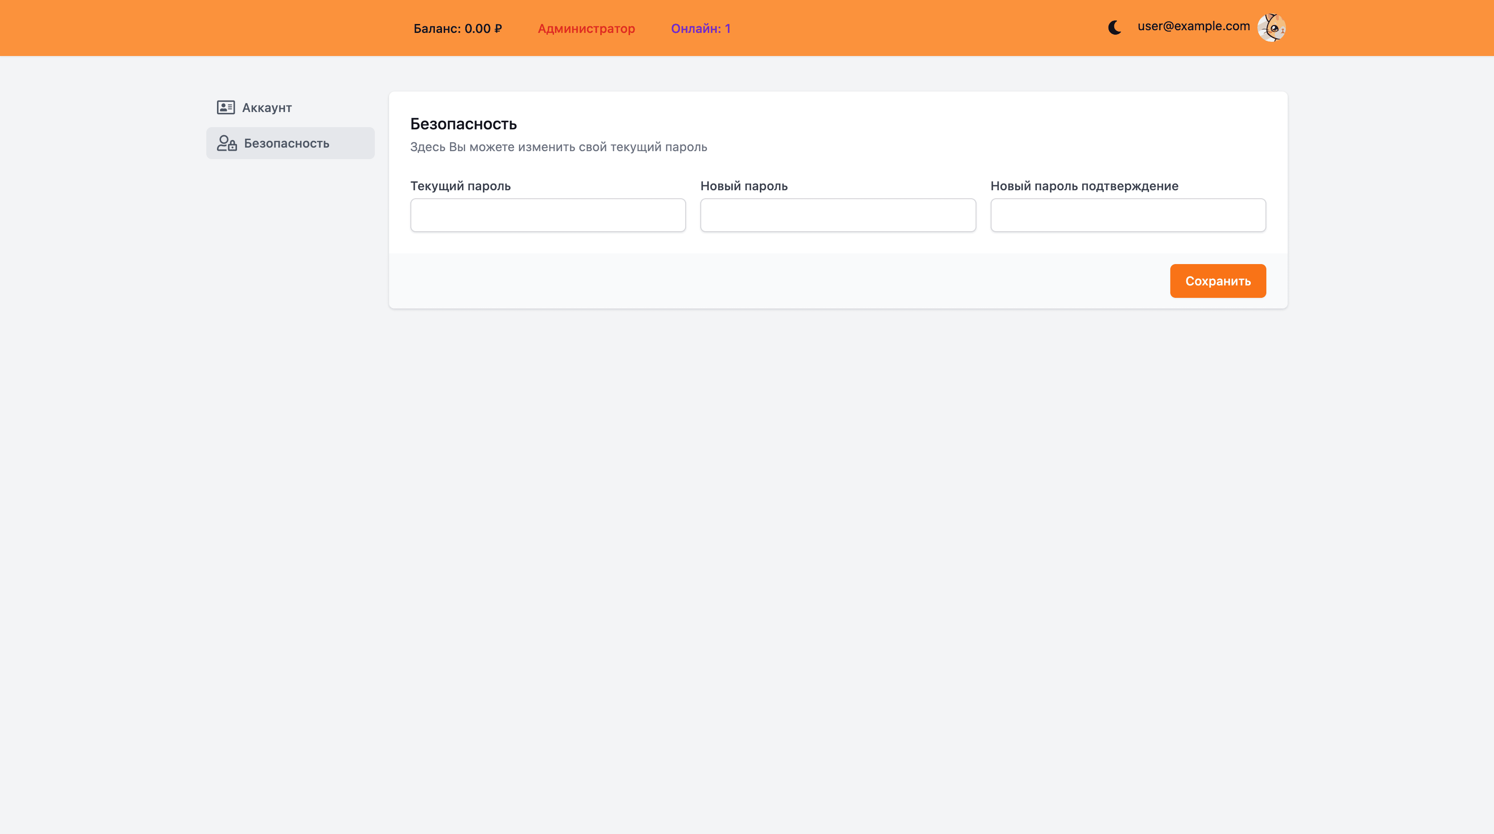This screenshot has width=1494, height=834.
Task: Click the Онлайн: 1 counter link
Action: 700,28
